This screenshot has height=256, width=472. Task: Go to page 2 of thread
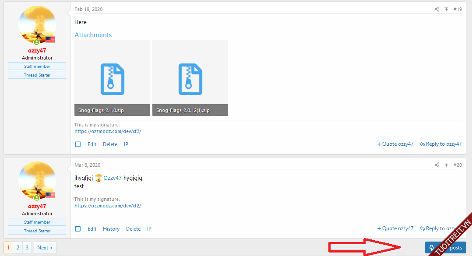pos(18,248)
